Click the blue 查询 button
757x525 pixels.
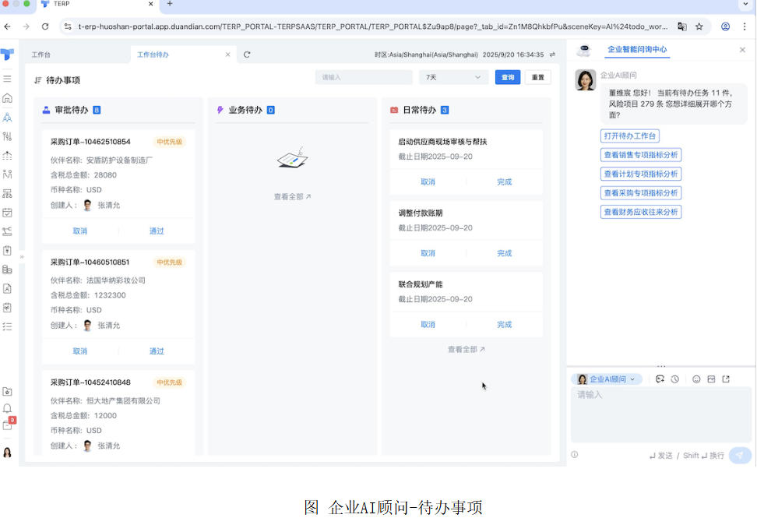[x=508, y=78]
